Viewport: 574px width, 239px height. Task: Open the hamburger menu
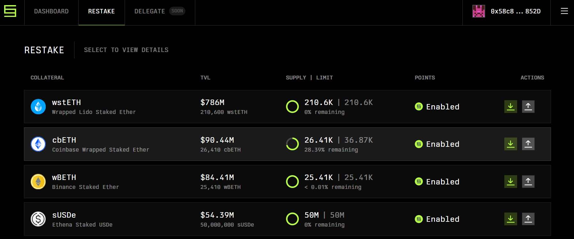click(564, 11)
